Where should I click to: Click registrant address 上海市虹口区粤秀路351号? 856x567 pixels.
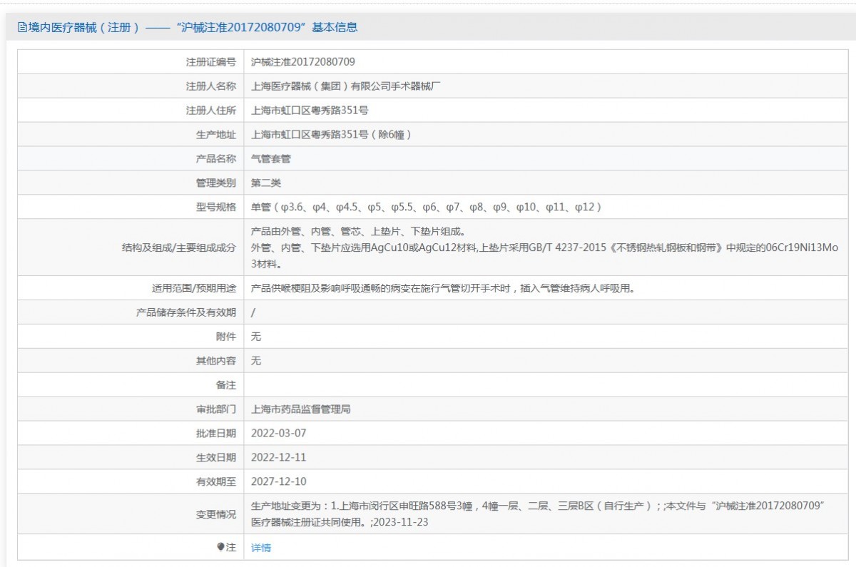tap(310, 111)
